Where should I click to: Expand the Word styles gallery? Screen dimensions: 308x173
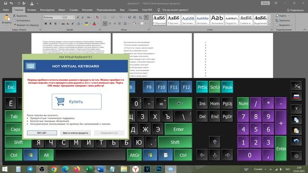point(269,24)
